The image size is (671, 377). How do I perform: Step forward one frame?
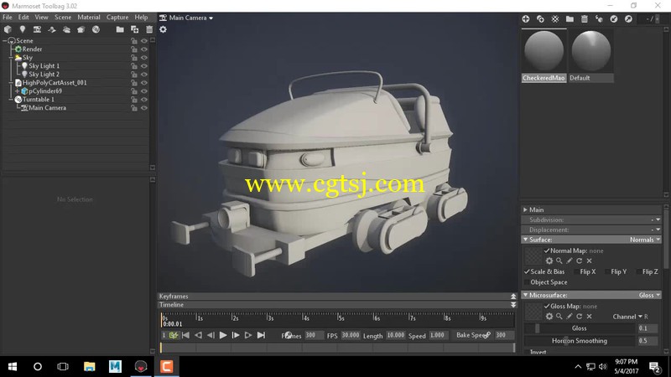236,336
